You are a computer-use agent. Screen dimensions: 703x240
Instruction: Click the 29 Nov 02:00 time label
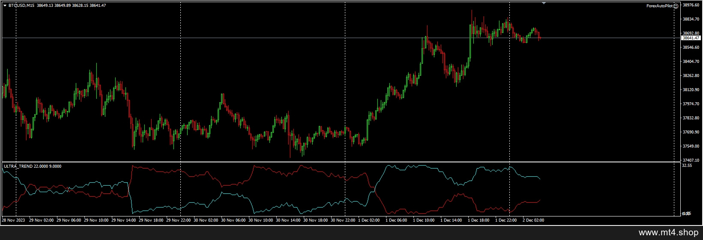click(41, 220)
